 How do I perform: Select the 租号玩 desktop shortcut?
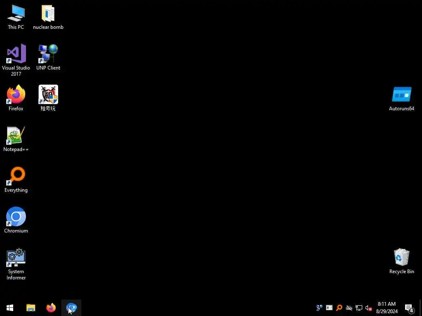click(x=48, y=98)
